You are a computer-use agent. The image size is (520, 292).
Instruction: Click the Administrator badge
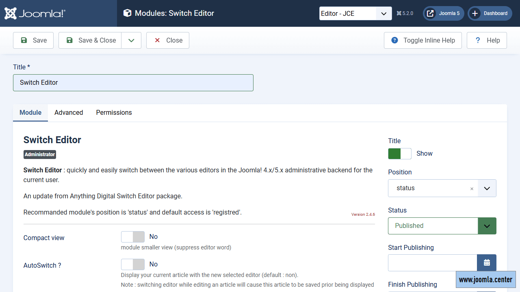40,155
